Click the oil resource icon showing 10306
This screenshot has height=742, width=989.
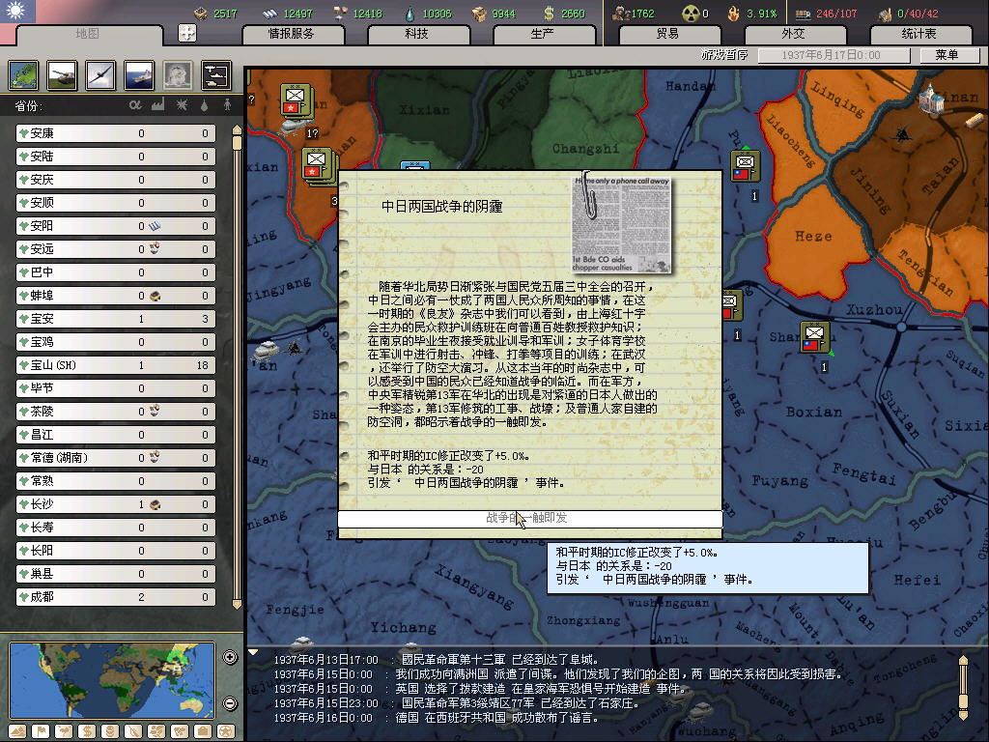pyautogui.click(x=410, y=14)
